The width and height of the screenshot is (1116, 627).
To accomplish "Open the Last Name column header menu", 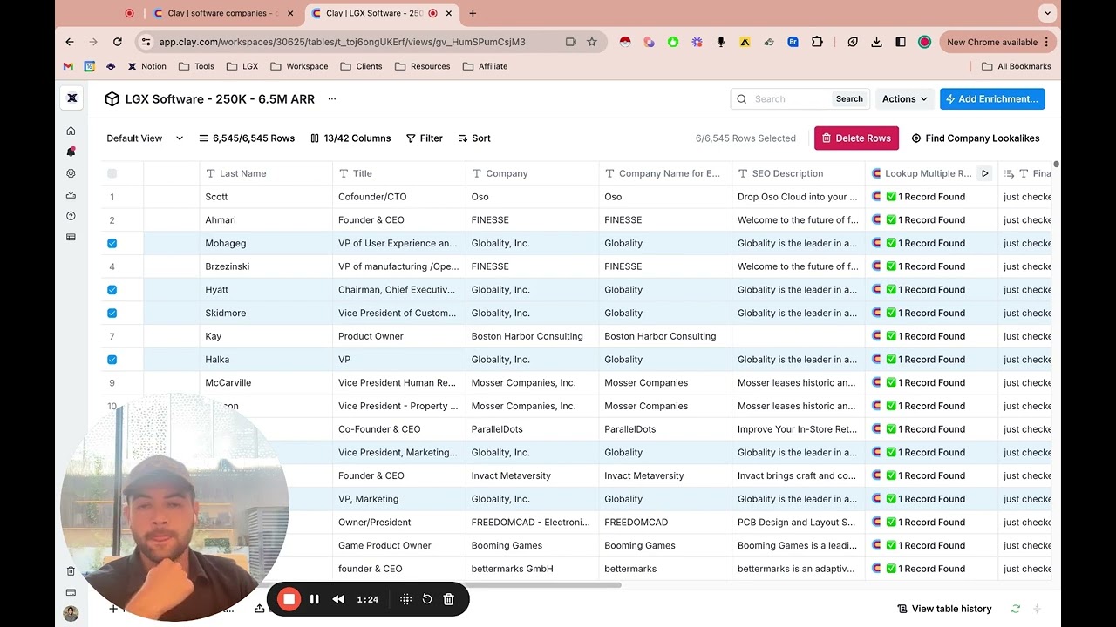I will tap(266, 173).
